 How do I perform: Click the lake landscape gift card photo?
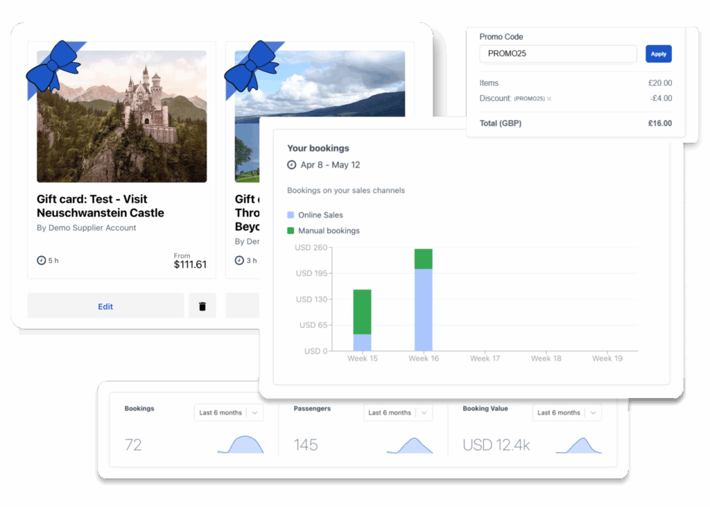(x=320, y=84)
